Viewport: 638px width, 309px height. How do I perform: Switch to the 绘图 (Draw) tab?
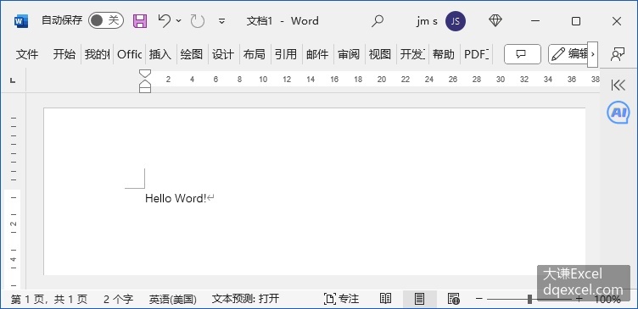(191, 54)
